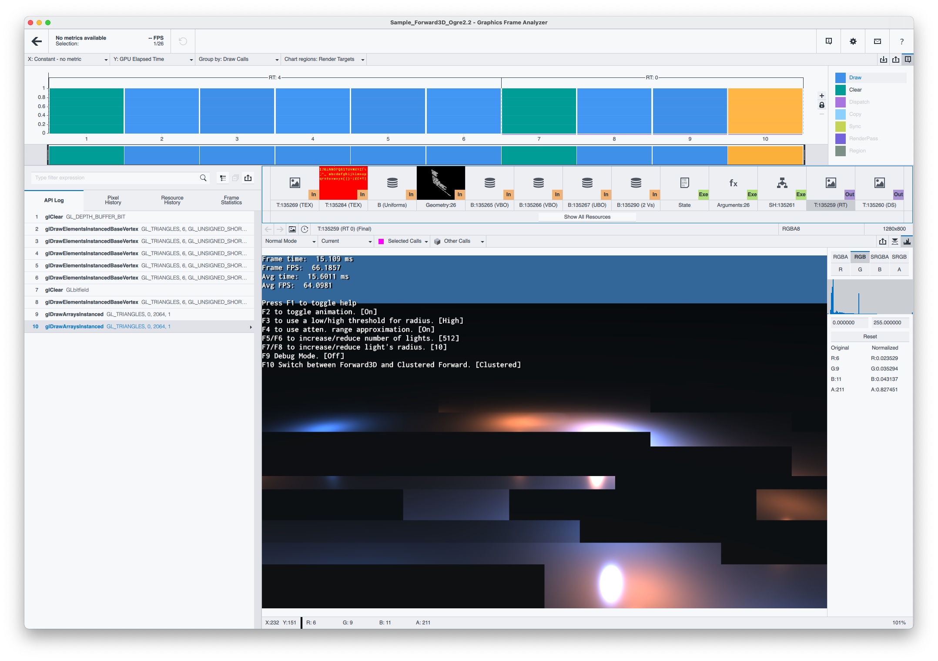Select the B:135266 (VBO) buffer icon

538,188
